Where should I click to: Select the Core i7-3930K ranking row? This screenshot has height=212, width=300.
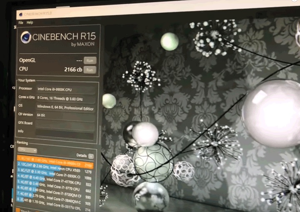(x=55, y=174)
